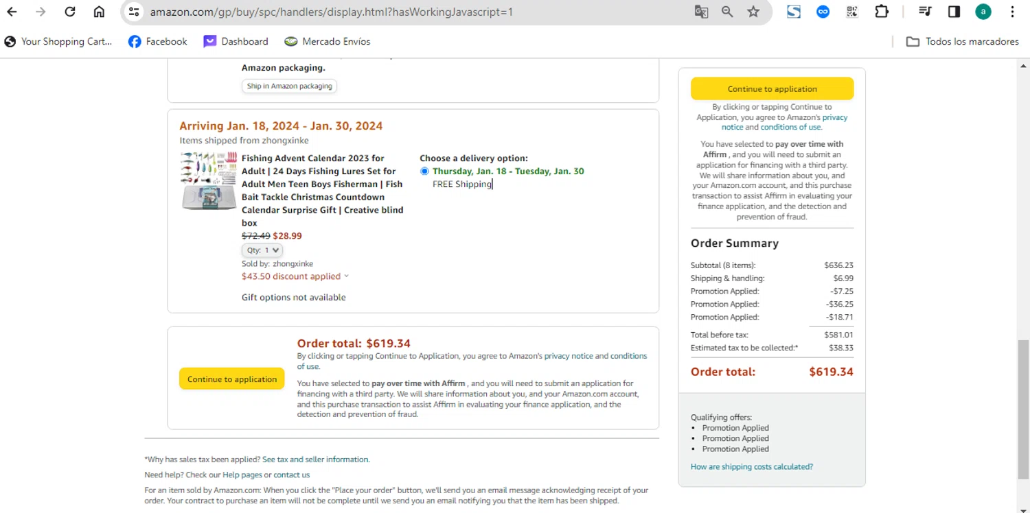Open the zoom magnifier icon
Viewport: 1030px width, 513px height.
727,12
